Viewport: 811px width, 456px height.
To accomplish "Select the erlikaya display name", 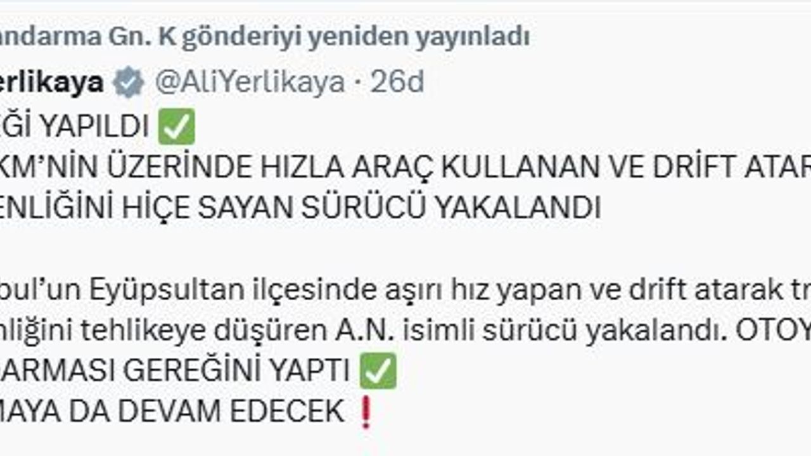I will click(52, 82).
